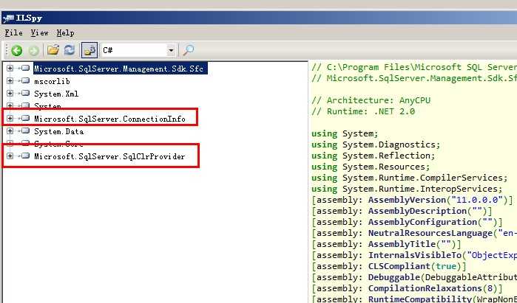This screenshot has width=517, height=303.
Task: Click the NeutralResourcesLanguage attribute link
Action: 430,233
